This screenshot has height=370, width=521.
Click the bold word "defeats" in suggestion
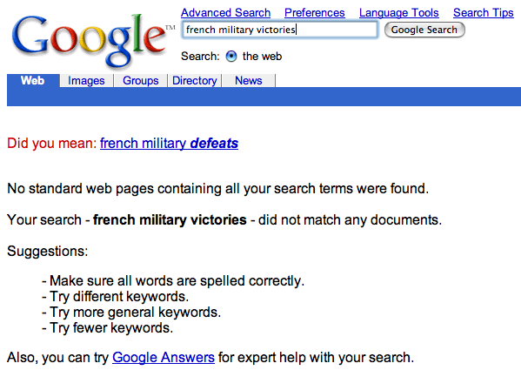214,144
